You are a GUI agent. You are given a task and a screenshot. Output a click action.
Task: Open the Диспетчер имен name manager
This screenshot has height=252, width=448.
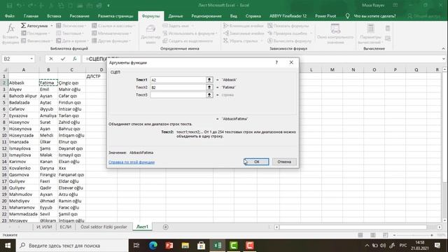pos(150,34)
